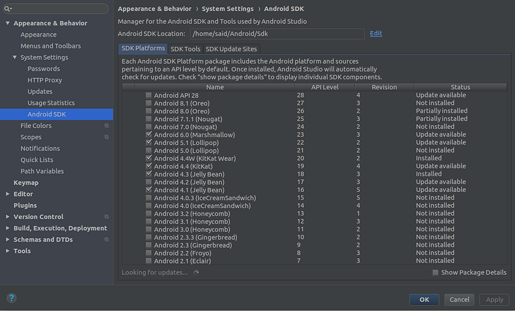515x311 pixels.
Task: Sort the table by API Level column
Action: click(x=324, y=87)
